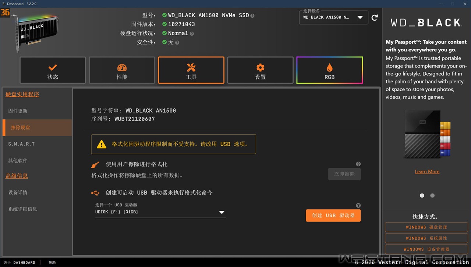Open the 性能 tab
Viewport: 471px width, 267px height.
122,70
